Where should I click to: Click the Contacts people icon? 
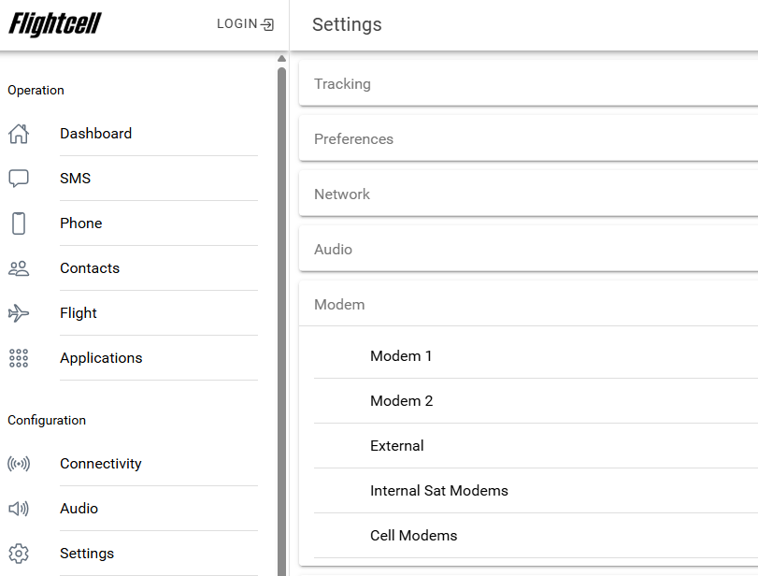tap(19, 268)
